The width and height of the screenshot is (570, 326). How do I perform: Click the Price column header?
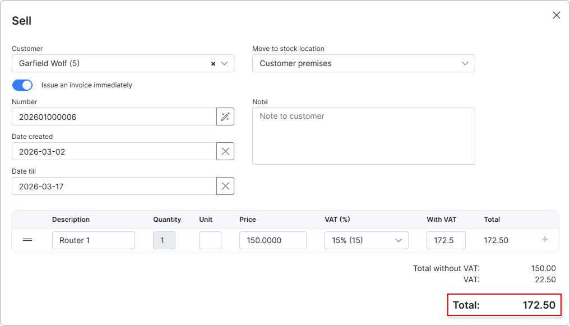click(x=248, y=220)
